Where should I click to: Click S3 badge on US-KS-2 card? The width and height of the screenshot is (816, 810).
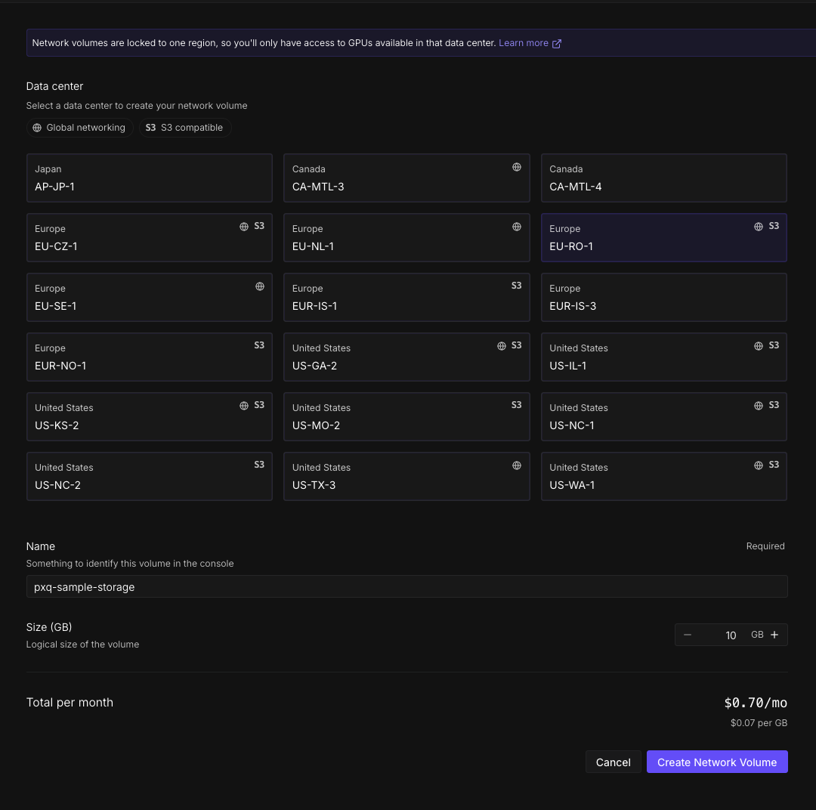(259, 405)
